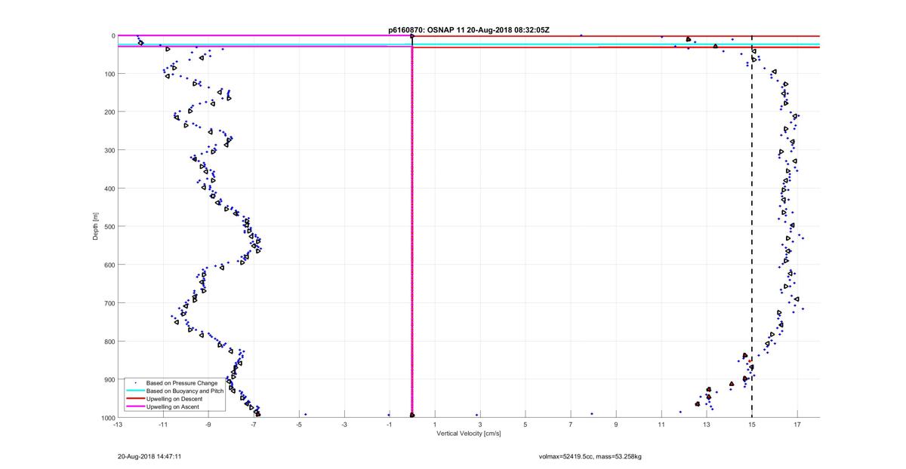Select legend entry 'Based on Pressure Change'
This screenshot has width=906, height=469.
coord(182,383)
